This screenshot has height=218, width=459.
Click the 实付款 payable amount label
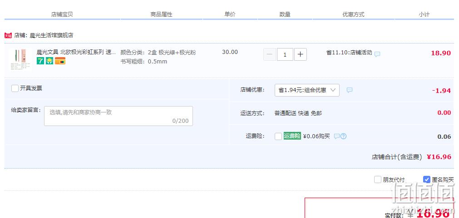click(x=394, y=216)
